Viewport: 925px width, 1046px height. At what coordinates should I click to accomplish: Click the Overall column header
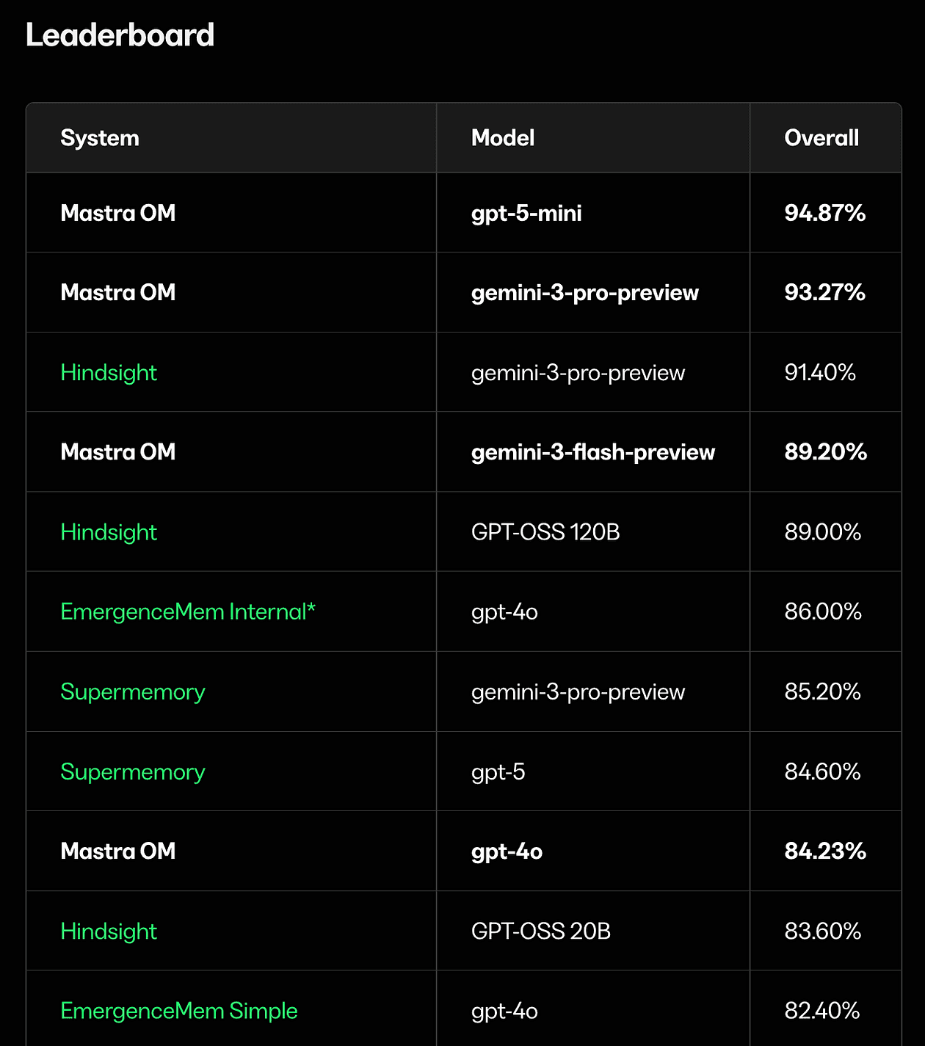pyautogui.click(x=821, y=138)
